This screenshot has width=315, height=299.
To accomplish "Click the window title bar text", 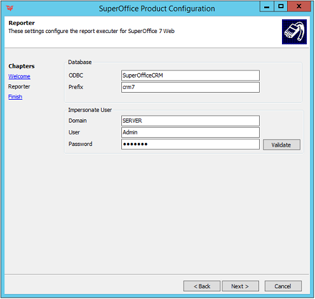I will point(157,9).
